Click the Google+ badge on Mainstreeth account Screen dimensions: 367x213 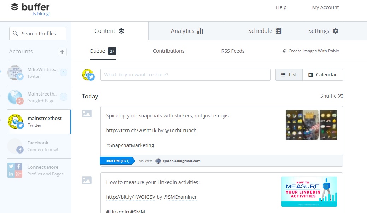tap(20, 100)
